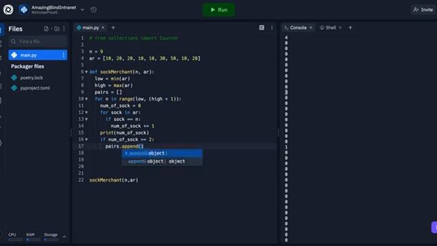Click the sockMerchant(n,ar) call on line 22
This screenshot has width=437, height=246.
click(x=114, y=180)
